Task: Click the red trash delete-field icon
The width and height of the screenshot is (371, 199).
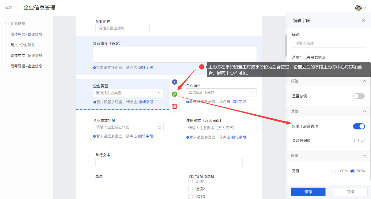Action: [x=174, y=106]
